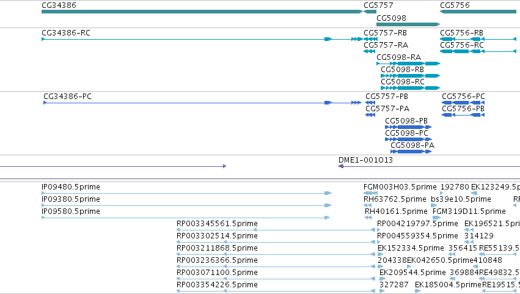Image resolution: width=520 pixels, height=294 pixels.
Task: Click protein CG34386-PC
Action: [x=67, y=97]
